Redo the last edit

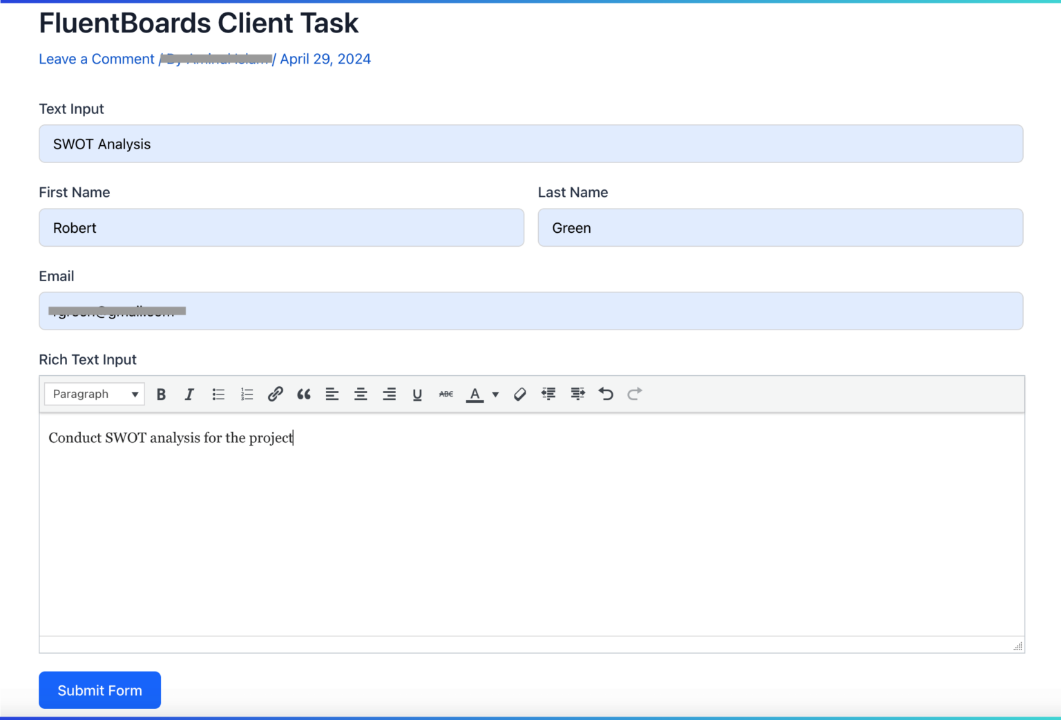click(635, 394)
